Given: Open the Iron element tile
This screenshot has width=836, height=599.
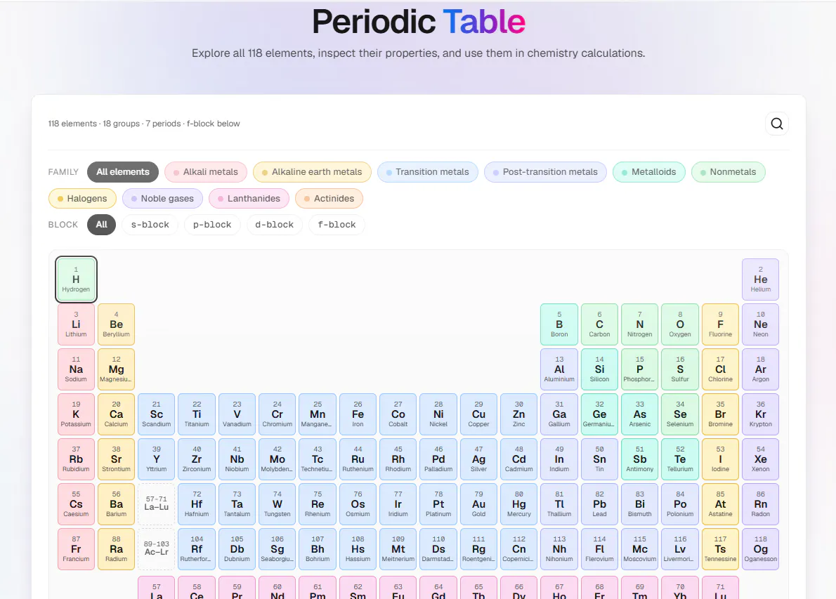Looking at the screenshot, I should [x=358, y=414].
